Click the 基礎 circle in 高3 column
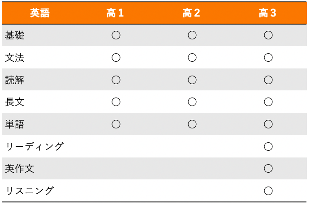This screenshot has width=310, height=204. 268,35
